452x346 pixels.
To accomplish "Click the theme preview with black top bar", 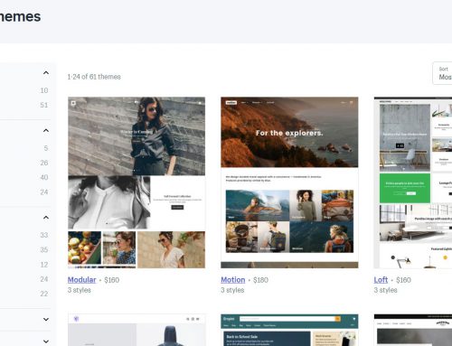I will pos(413,330).
